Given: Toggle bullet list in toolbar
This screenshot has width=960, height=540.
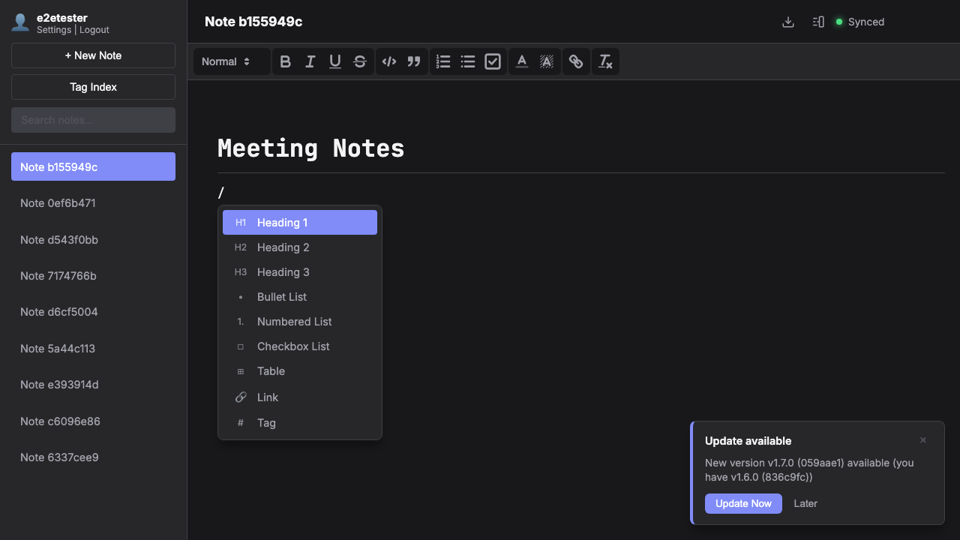Looking at the screenshot, I should coord(468,61).
